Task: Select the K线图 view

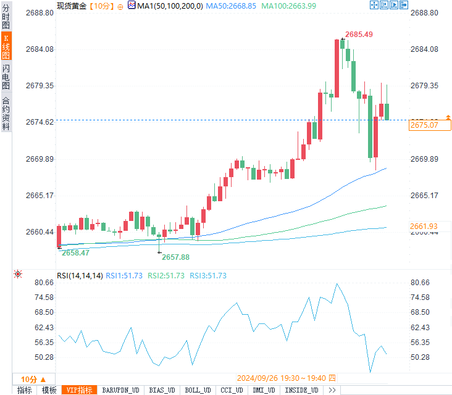Action: (6, 46)
